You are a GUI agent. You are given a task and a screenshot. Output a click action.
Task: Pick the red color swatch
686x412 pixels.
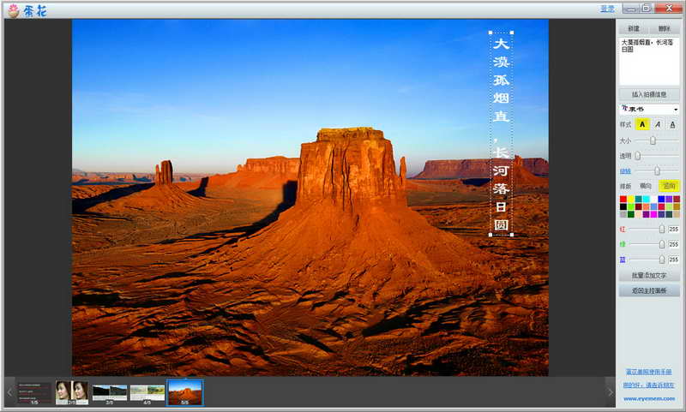(623, 200)
